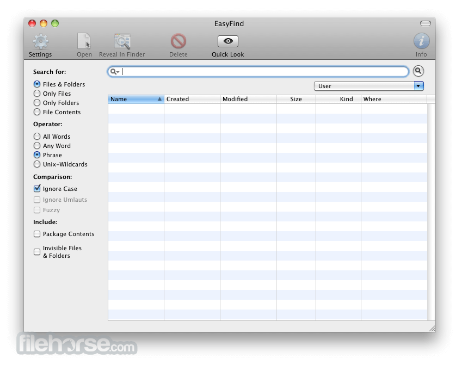This screenshot has width=468, height=371.
Task: Minimize EasyFind with the yellow button
Action: pyautogui.click(x=44, y=23)
